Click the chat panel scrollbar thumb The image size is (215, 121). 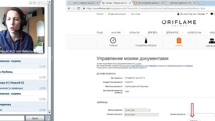(x=49, y=25)
